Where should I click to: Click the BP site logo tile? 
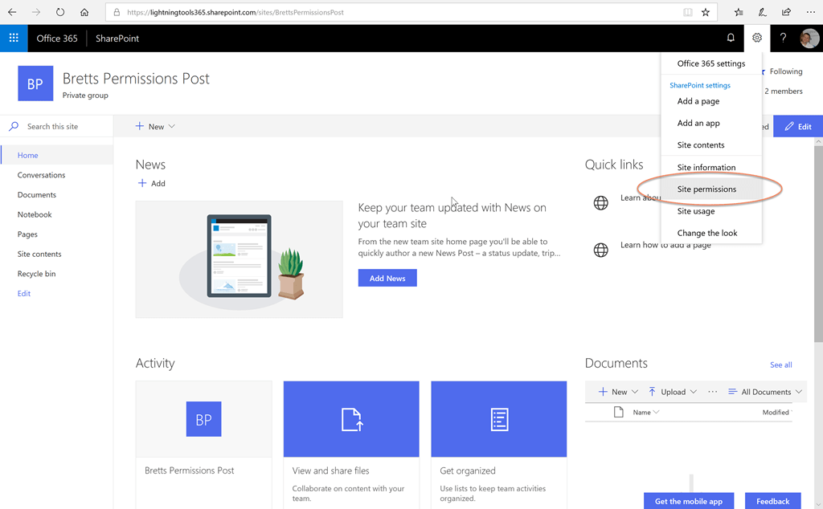[x=35, y=83]
